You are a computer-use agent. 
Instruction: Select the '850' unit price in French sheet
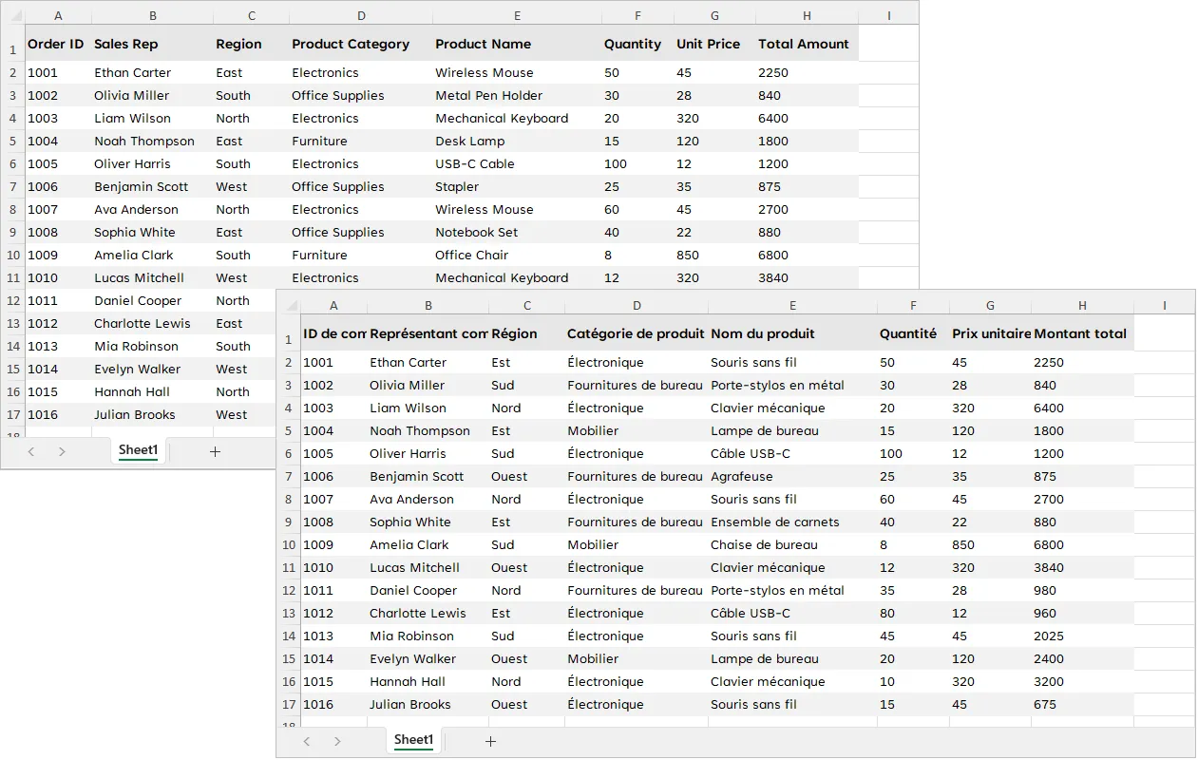click(x=990, y=544)
